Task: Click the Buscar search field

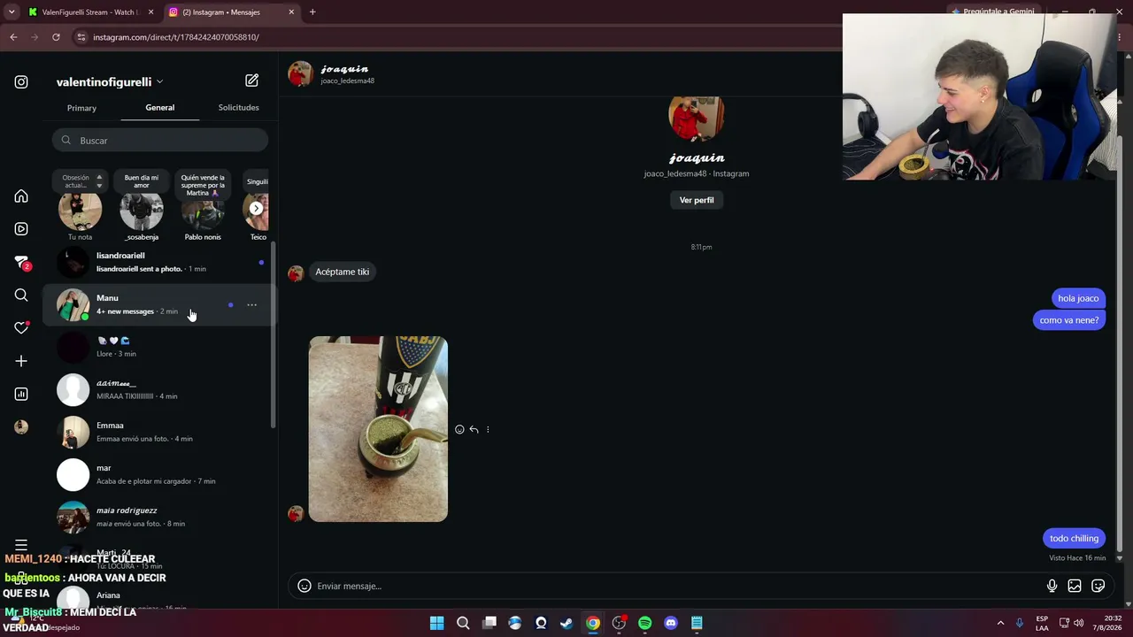Action: pyautogui.click(x=160, y=141)
